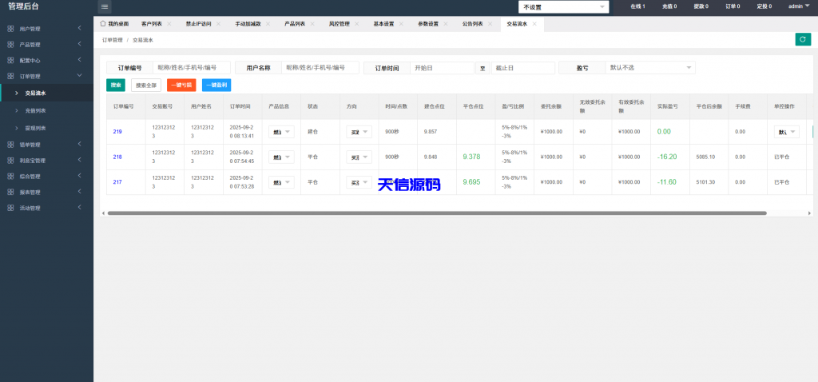Open 单控操作 dropdown for order 219
Viewport: 818px width, 382px height.
[x=787, y=132]
